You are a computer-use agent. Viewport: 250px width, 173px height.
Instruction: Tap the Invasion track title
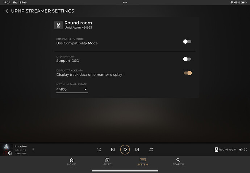click(21, 146)
